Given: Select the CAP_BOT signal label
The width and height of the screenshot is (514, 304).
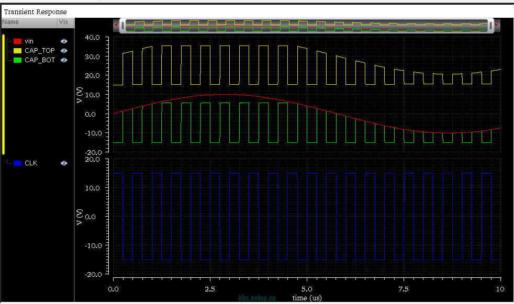Looking at the screenshot, I should [x=39, y=60].
